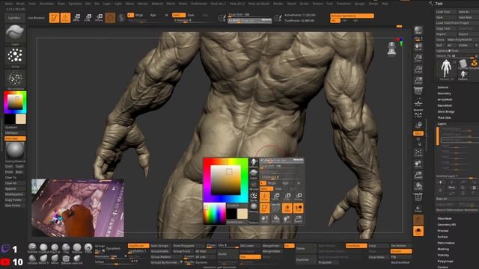Select the ClayBuildup brush on bottom shelf
The width and height of the screenshot is (479, 269).
pyautogui.click(x=43, y=248)
